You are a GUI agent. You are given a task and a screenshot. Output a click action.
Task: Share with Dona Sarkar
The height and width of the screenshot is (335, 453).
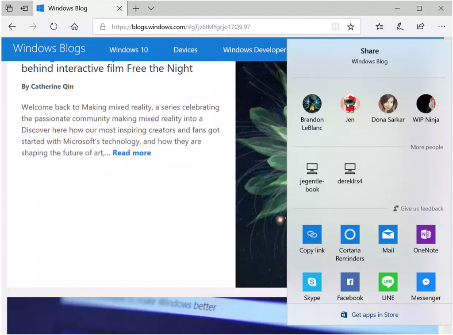pyautogui.click(x=388, y=109)
